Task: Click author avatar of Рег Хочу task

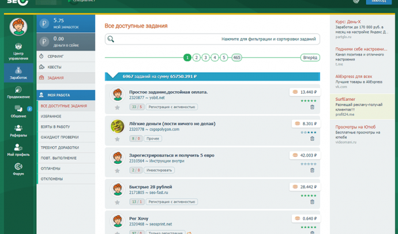Action: pyautogui.click(x=117, y=221)
